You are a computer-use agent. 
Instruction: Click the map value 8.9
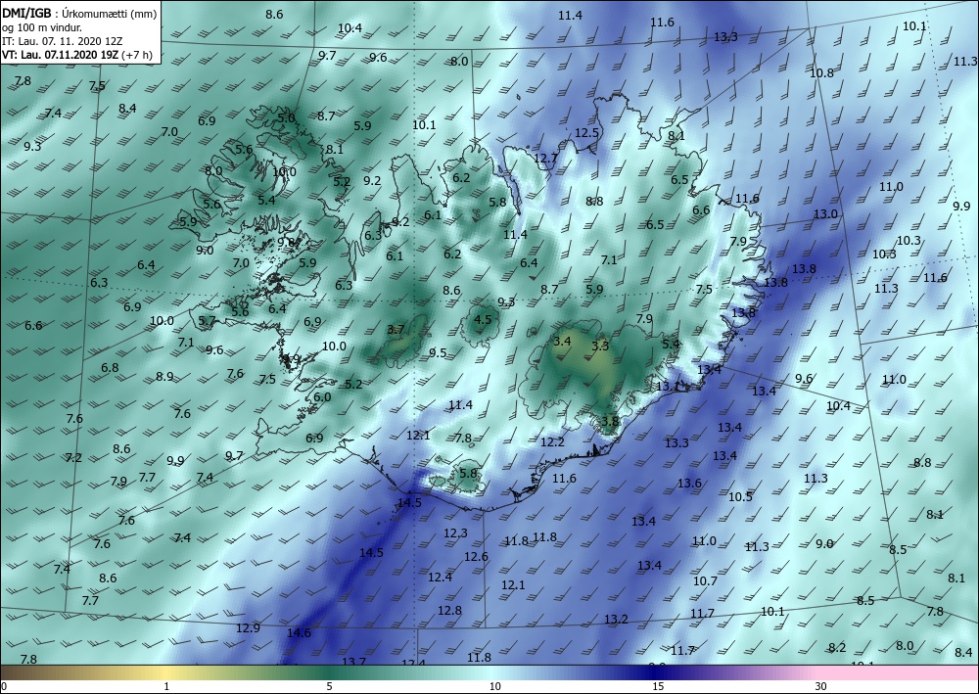[164, 376]
